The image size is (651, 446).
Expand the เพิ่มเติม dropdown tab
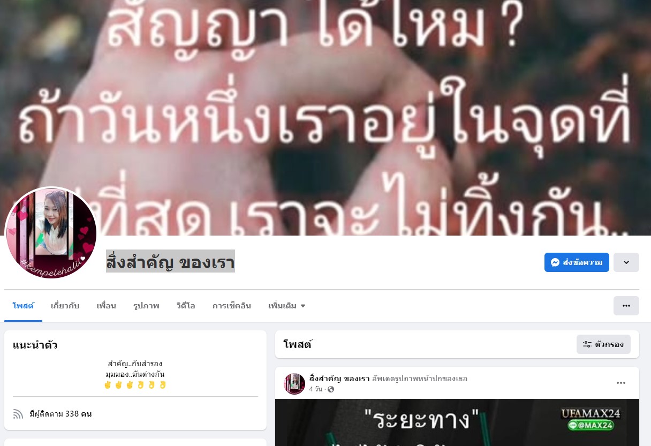pos(287,306)
